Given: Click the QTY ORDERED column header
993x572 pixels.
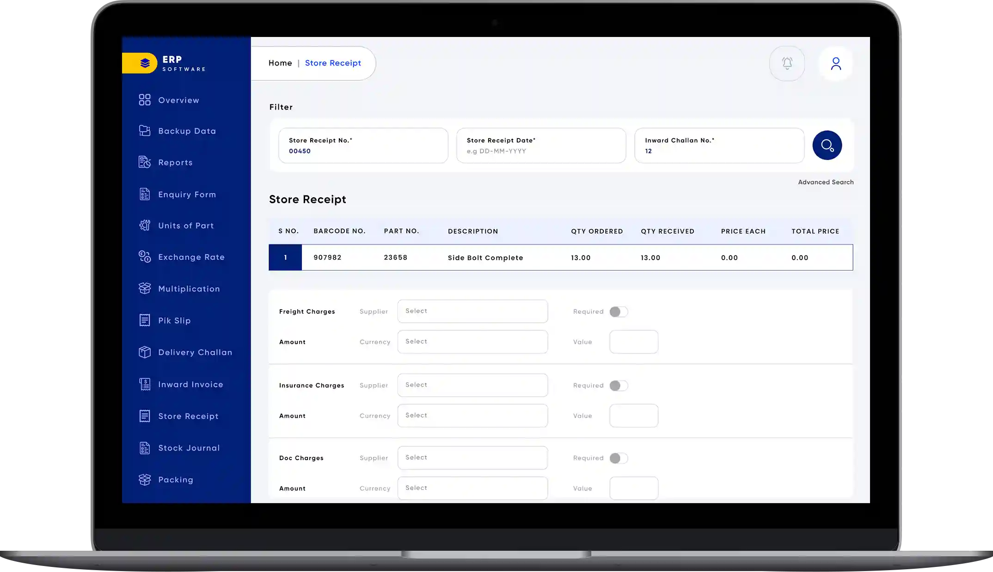Looking at the screenshot, I should (x=597, y=231).
